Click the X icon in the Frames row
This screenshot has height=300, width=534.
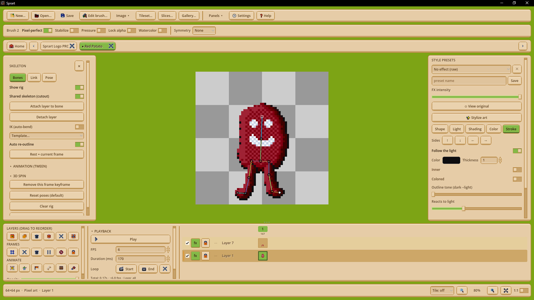[x=24, y=252]
